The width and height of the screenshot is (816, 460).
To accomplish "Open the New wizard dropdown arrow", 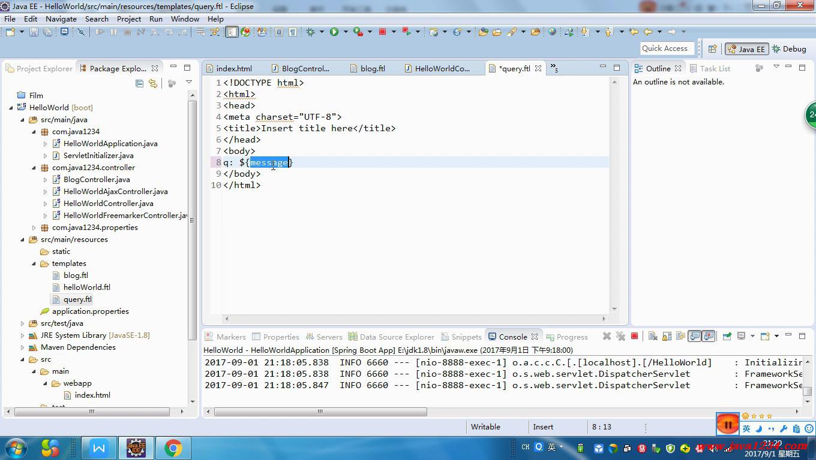I will (x=22, y=32).
